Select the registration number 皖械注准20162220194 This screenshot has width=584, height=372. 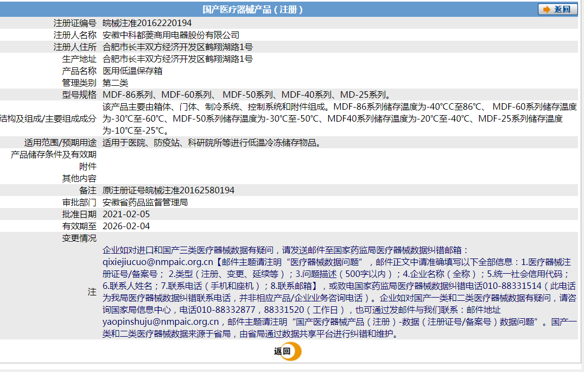click(x=147, y=23)
